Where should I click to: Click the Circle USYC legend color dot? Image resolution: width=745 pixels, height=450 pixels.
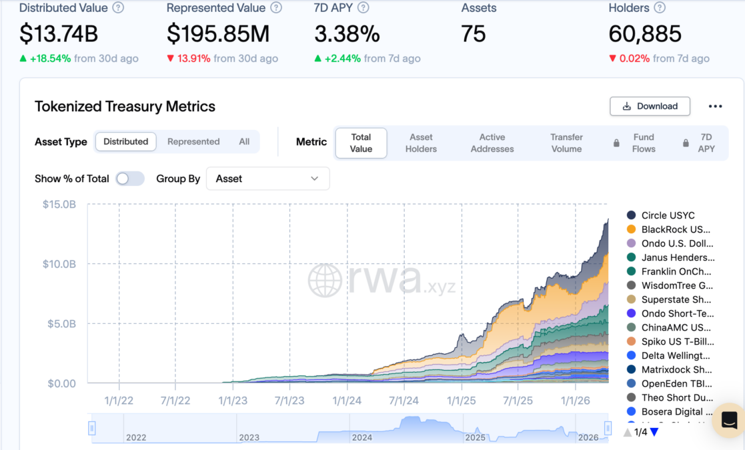click(631, 215)
